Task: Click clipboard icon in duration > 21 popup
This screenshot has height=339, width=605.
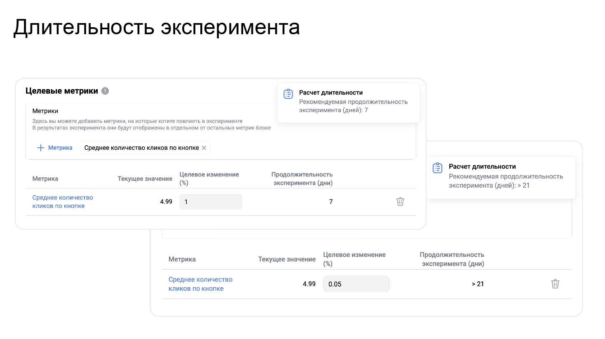Action: pos(437,168)
